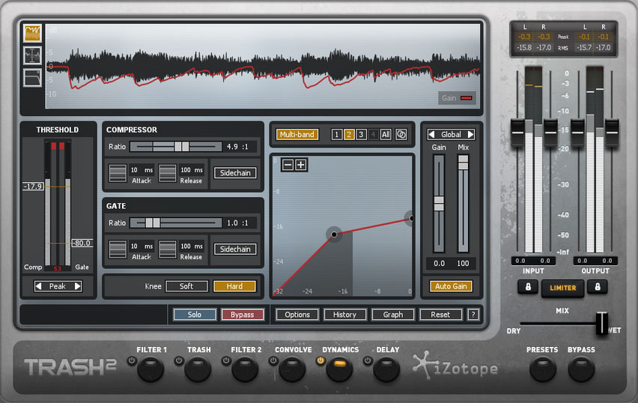This screenshot has width=638, height=403.
Task: Open the Presets manager knob button
Action: point(542,369)
